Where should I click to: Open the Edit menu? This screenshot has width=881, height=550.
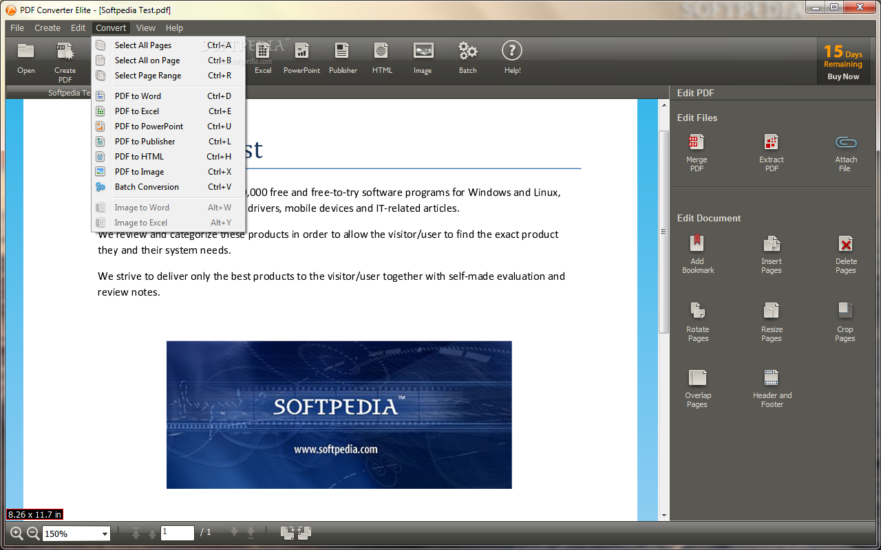78,28
